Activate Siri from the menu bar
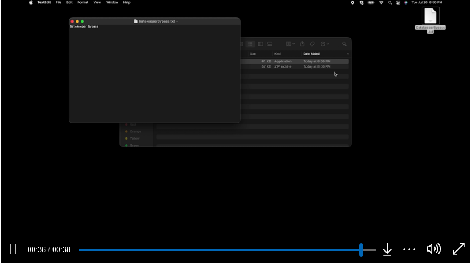Viewport: 470px width, 264px height. [x=406, y=2]
